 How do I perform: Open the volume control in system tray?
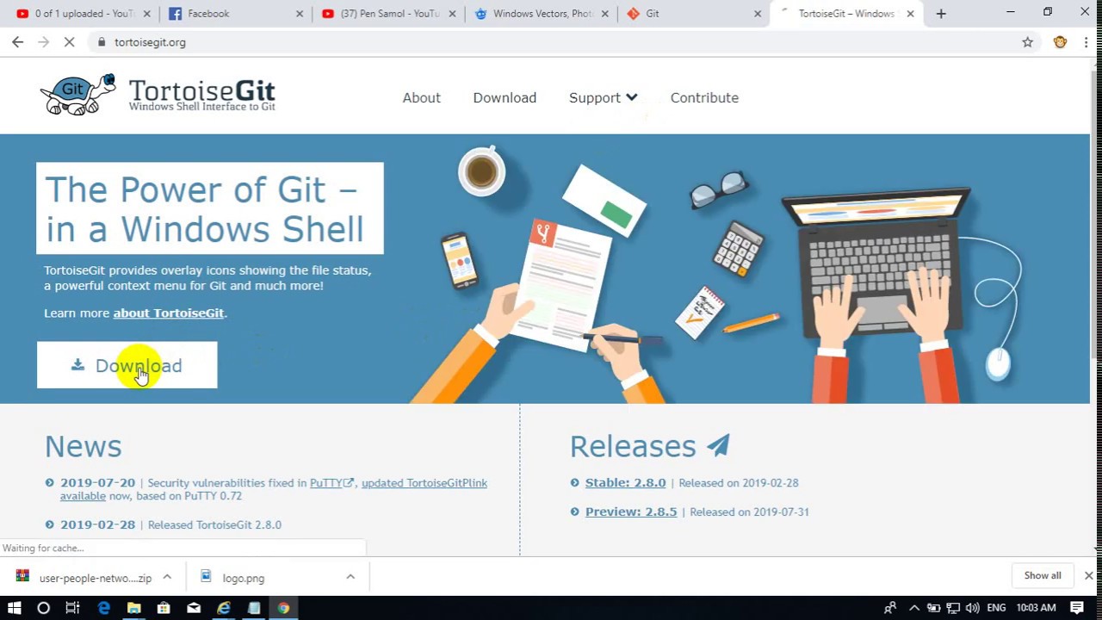(973, 608)
